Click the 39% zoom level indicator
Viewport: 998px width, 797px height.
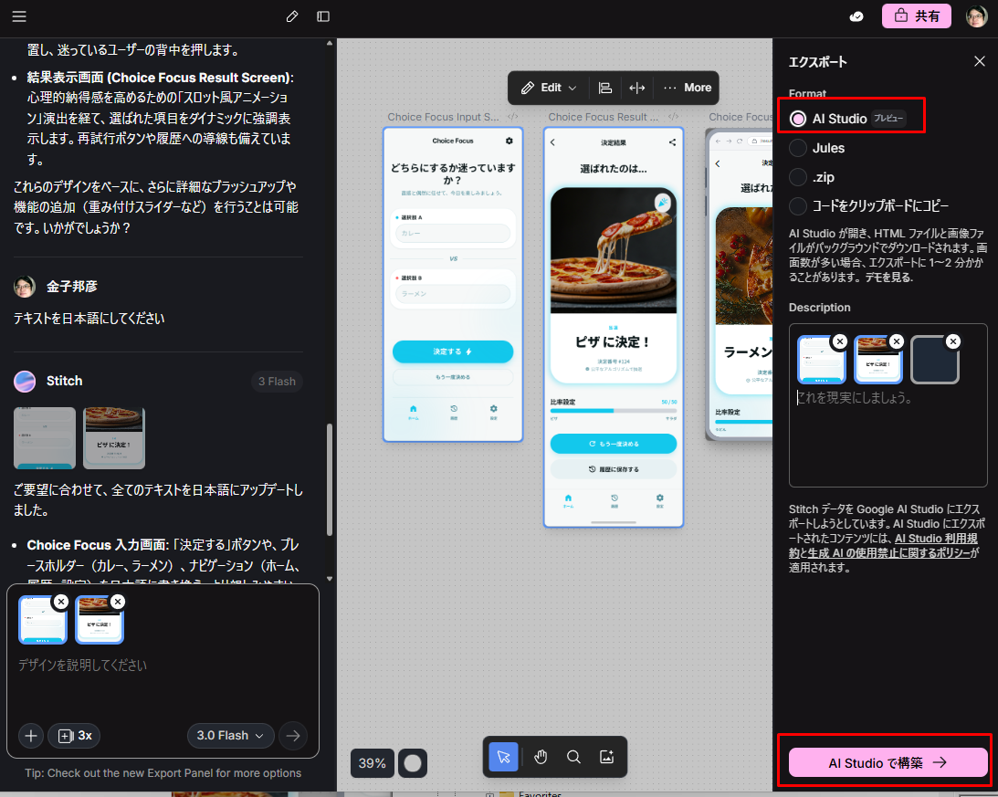point(372,763)
